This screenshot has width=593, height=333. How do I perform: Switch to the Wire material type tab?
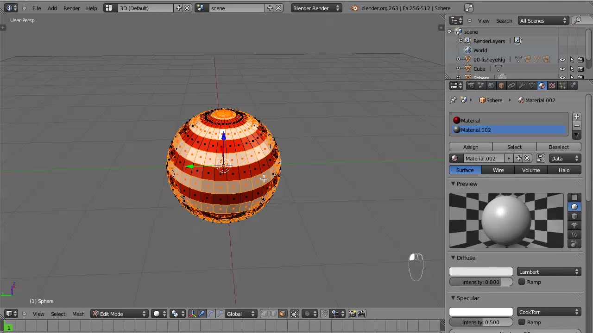tap(498, 170)
